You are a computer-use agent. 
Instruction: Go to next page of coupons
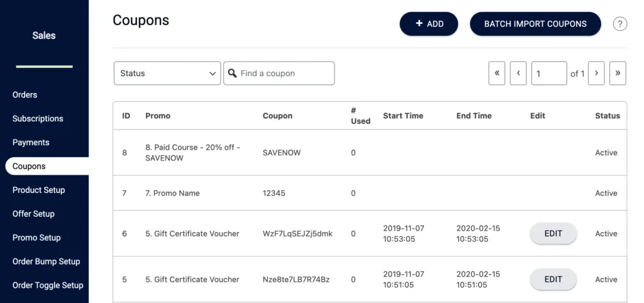point(596,74)
